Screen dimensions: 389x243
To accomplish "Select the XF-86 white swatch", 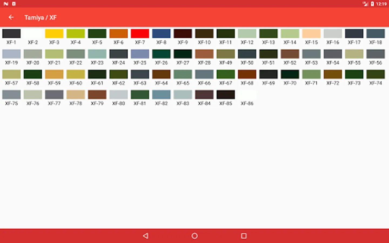I will (247, 94).
